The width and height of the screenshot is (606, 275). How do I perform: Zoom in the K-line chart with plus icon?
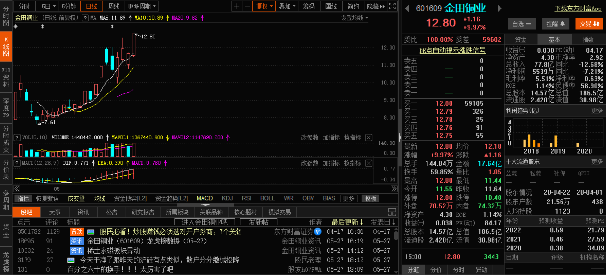pos(237,6)
